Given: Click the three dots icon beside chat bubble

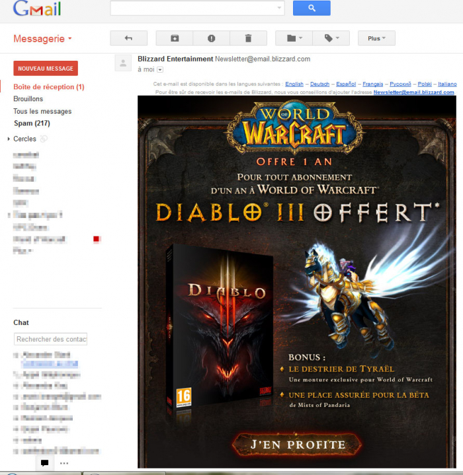Looking at the screenshot, I should click(x=64, y=463).
